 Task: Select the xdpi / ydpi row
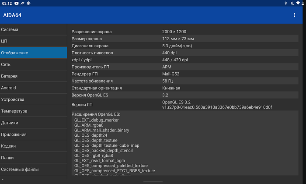[184, 60]
